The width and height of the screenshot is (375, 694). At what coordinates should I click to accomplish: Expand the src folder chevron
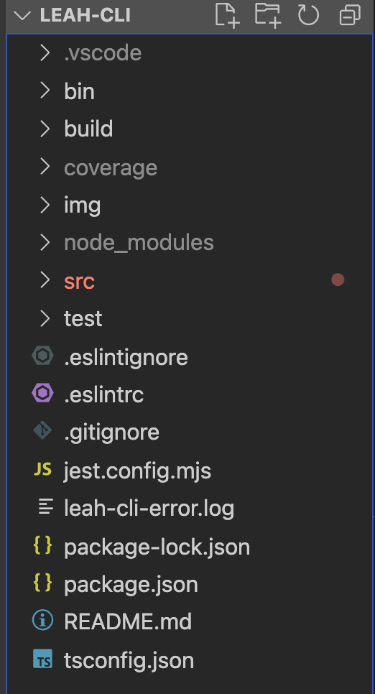[45, 280]
